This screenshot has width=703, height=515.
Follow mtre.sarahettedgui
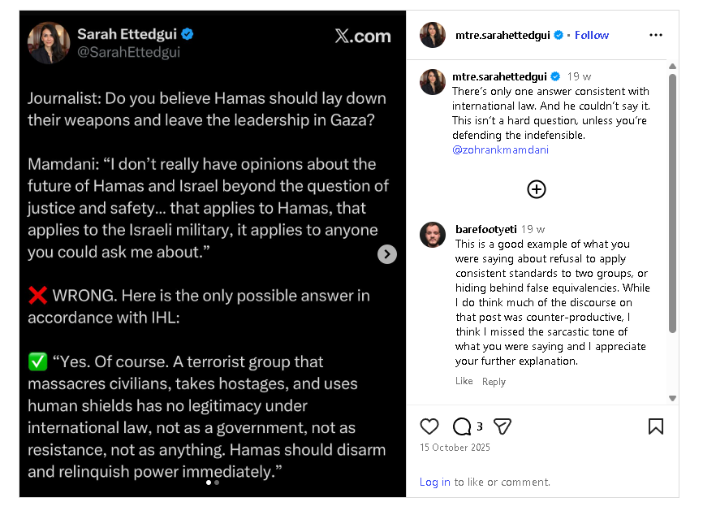pos(591,35)
